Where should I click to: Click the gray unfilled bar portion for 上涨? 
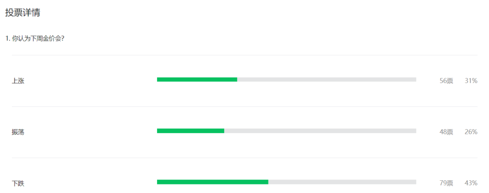coord(326,80)
